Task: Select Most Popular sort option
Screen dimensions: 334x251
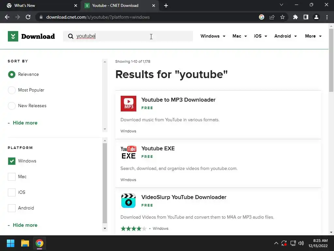Action: coord(12,90)
